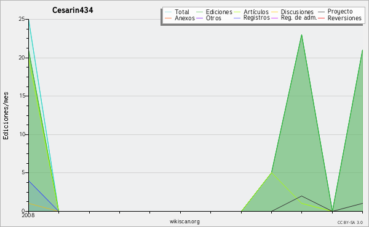369x227 pixels.
Task: Click the green Ediciones color line swatch
Action: 199,12
